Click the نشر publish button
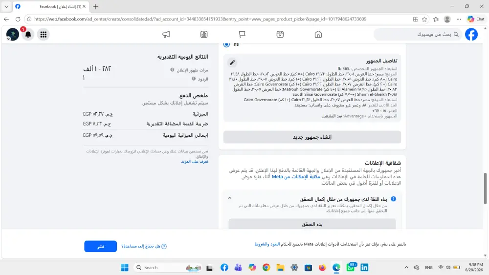Screen dimensions: 489x275 click(100, 246)
